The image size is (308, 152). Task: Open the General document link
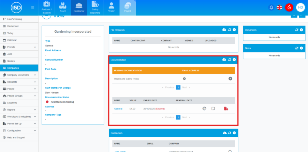point(118,109)
